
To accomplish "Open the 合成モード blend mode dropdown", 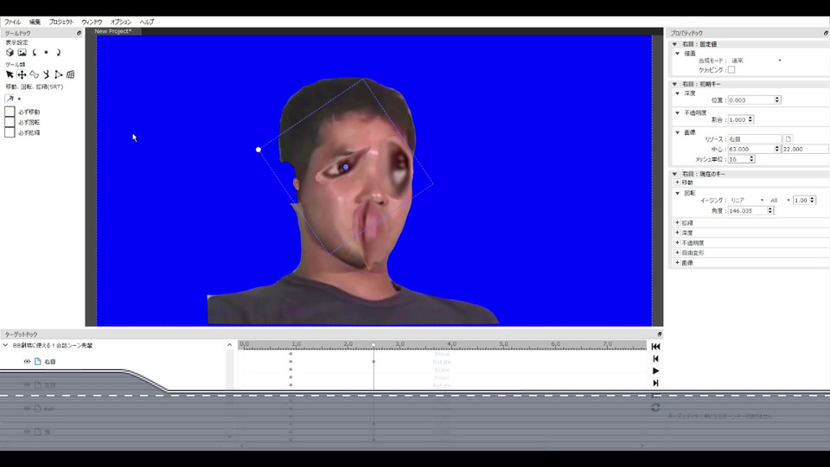I will tap(756, 61).
